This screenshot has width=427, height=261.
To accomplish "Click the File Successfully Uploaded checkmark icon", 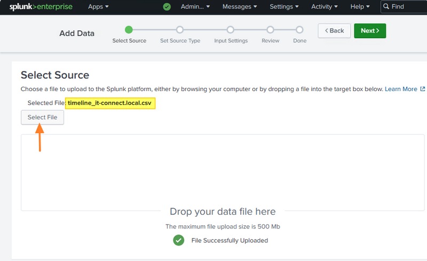I will pos(179,240).
